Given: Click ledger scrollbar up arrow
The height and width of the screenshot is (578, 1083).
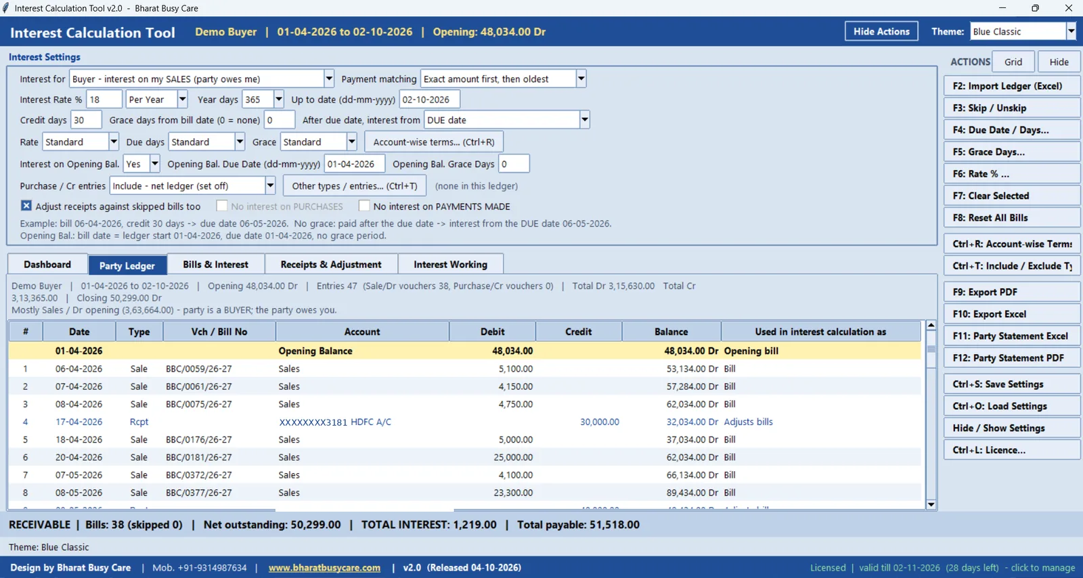Looking at the screenshot, I should click(931, 326).
